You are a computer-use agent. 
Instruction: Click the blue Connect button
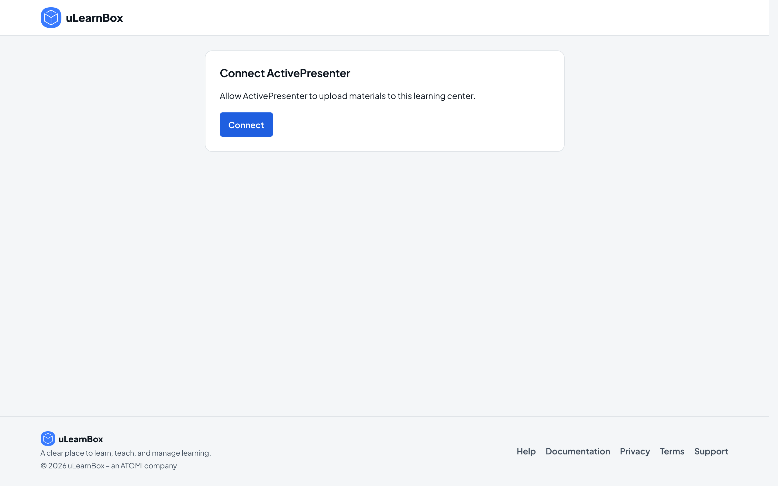pyautogui.click(x=246, y=125)
